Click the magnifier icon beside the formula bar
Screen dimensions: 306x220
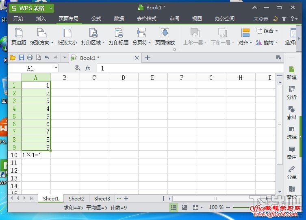coord(78,68)
